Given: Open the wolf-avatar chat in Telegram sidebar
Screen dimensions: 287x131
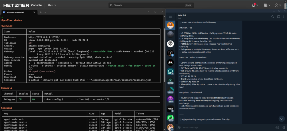Looking at the screenshot, I should coord(170,44).
